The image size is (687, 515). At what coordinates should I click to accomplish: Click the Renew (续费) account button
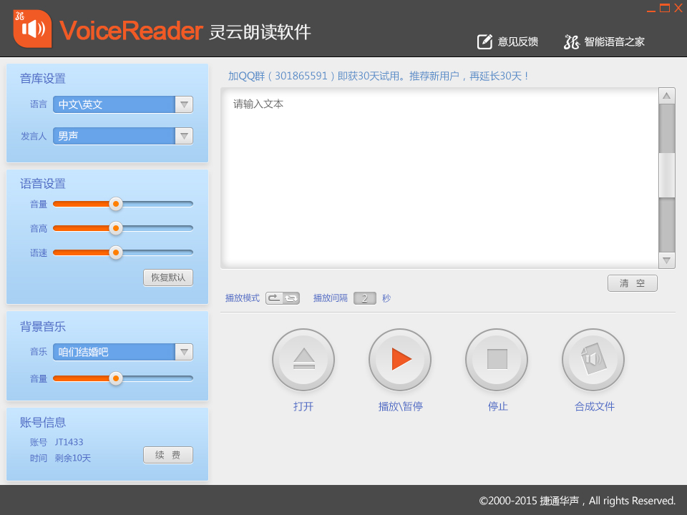point(168,455)
